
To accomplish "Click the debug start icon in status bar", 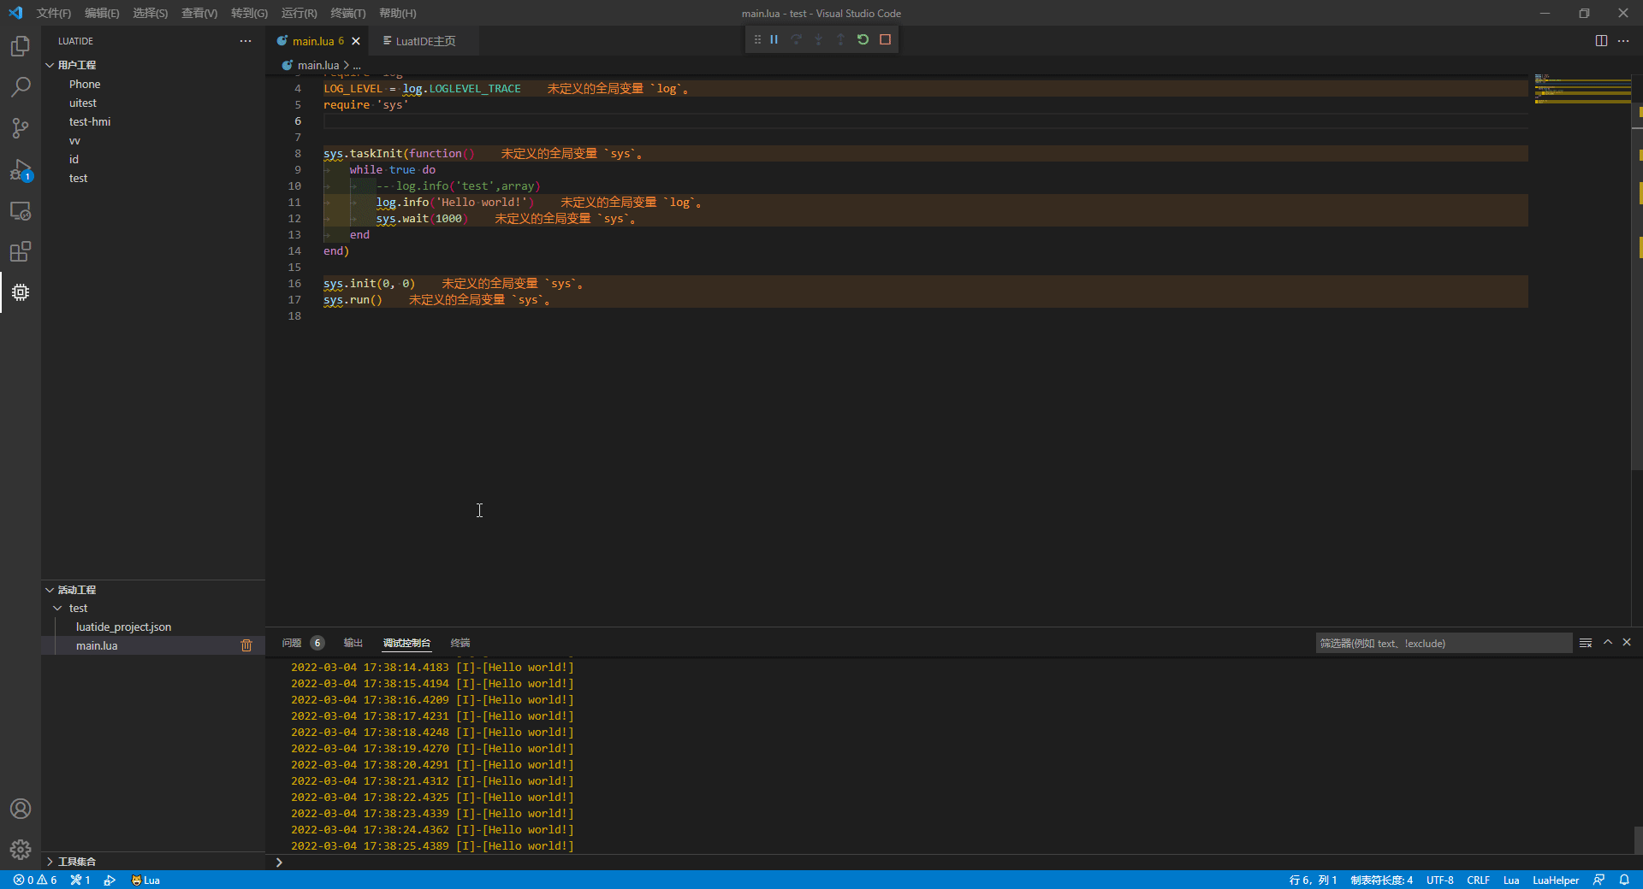I will click(110, 880).
